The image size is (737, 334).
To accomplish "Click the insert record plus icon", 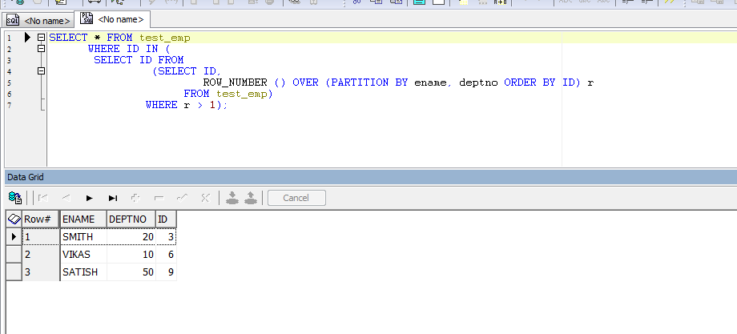I will [135, 197].
